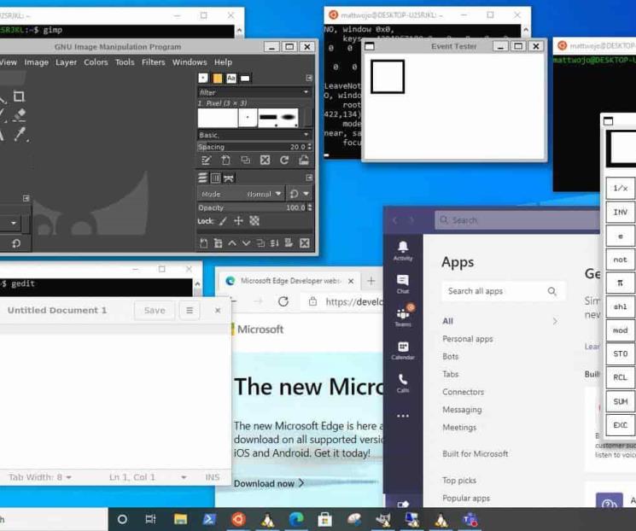Click the Lower layer arrow icon
Viewport: 636px width, 531px height.
(246, 243)
